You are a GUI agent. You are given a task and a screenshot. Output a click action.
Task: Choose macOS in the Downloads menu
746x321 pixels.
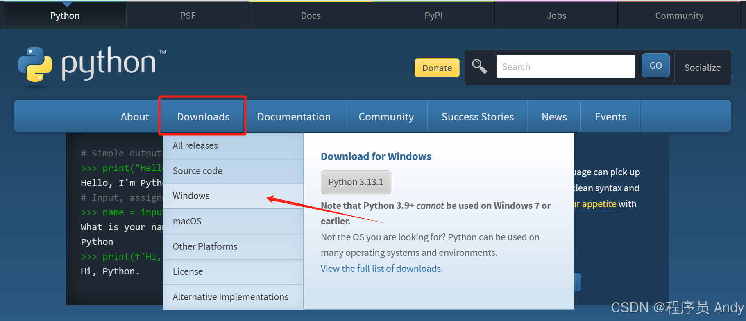(x=233, y=221)
